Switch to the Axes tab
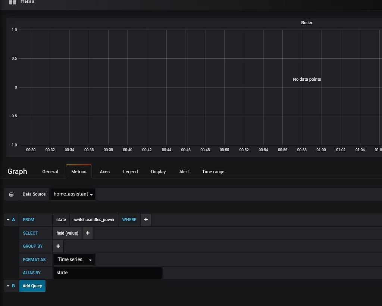The height and width of the screenshot is (306, 382). coord(104,171)
